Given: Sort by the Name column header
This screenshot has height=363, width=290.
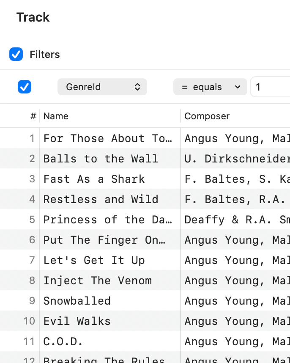Looking at the screenshot, I should pyautogui.click(x=56, y=116).
